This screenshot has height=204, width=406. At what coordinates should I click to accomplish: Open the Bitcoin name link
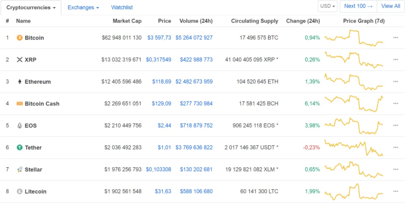click(34, 38)
